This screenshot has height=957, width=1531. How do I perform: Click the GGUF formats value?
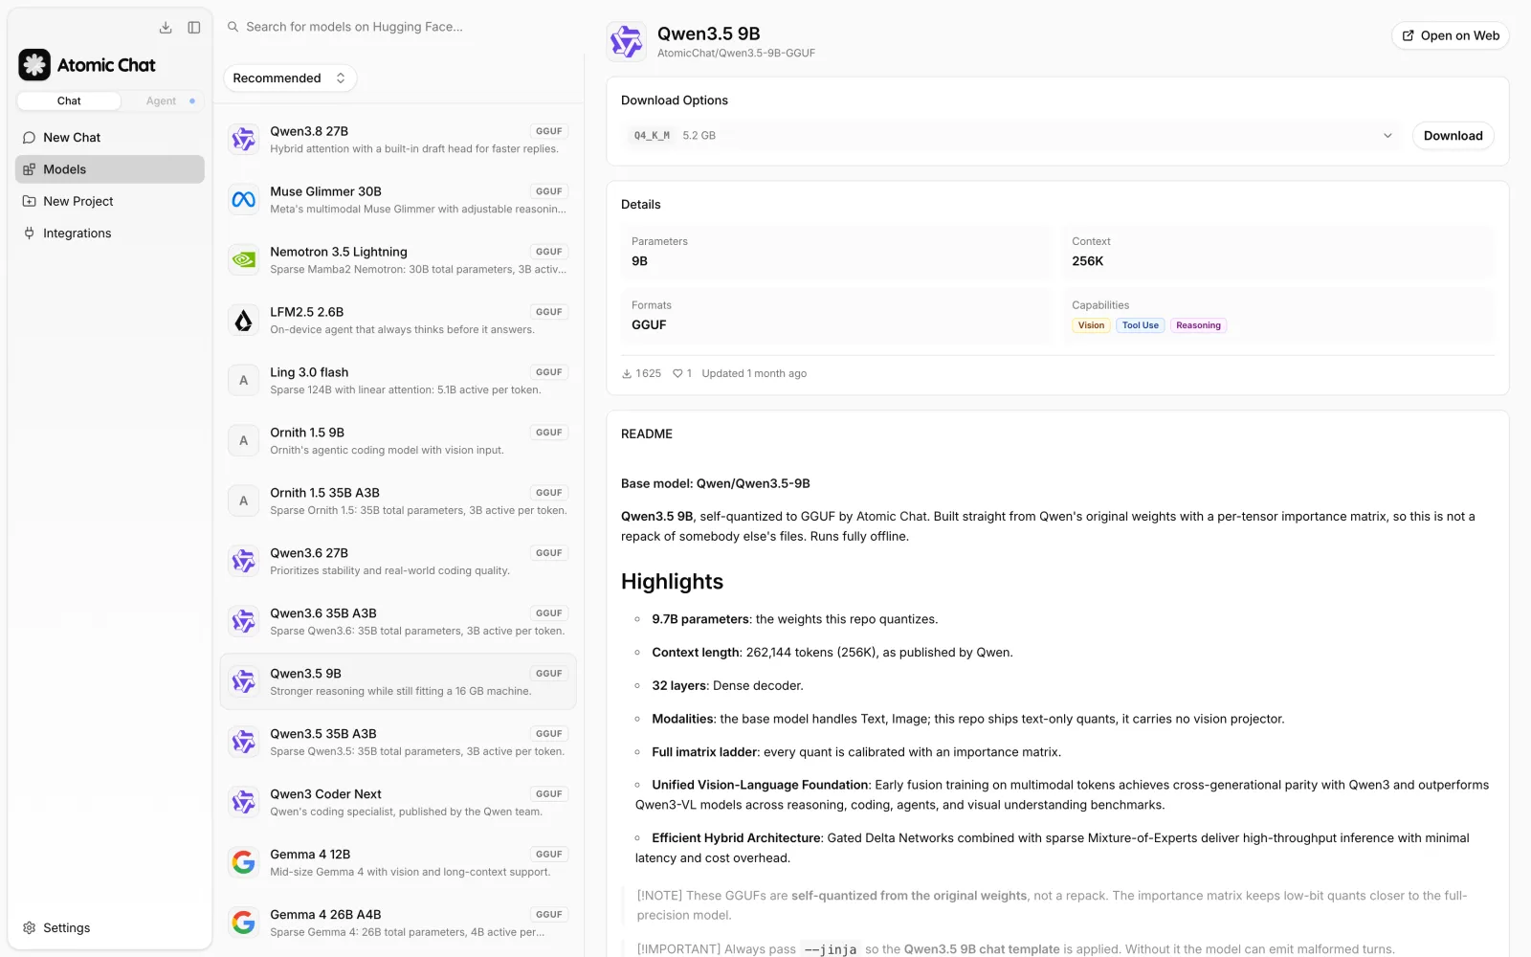(649, 325)
